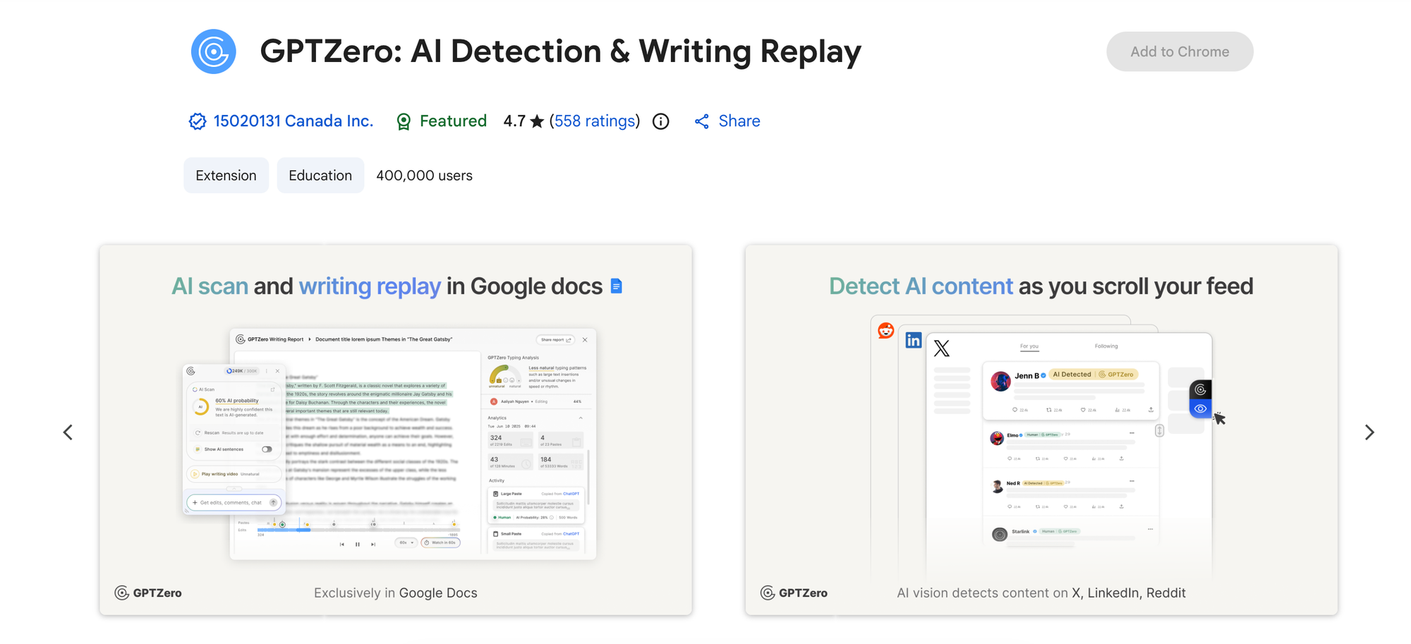Click the verified publisher badge icon
Screen dimensions: 1411x644
coord(198,121)
